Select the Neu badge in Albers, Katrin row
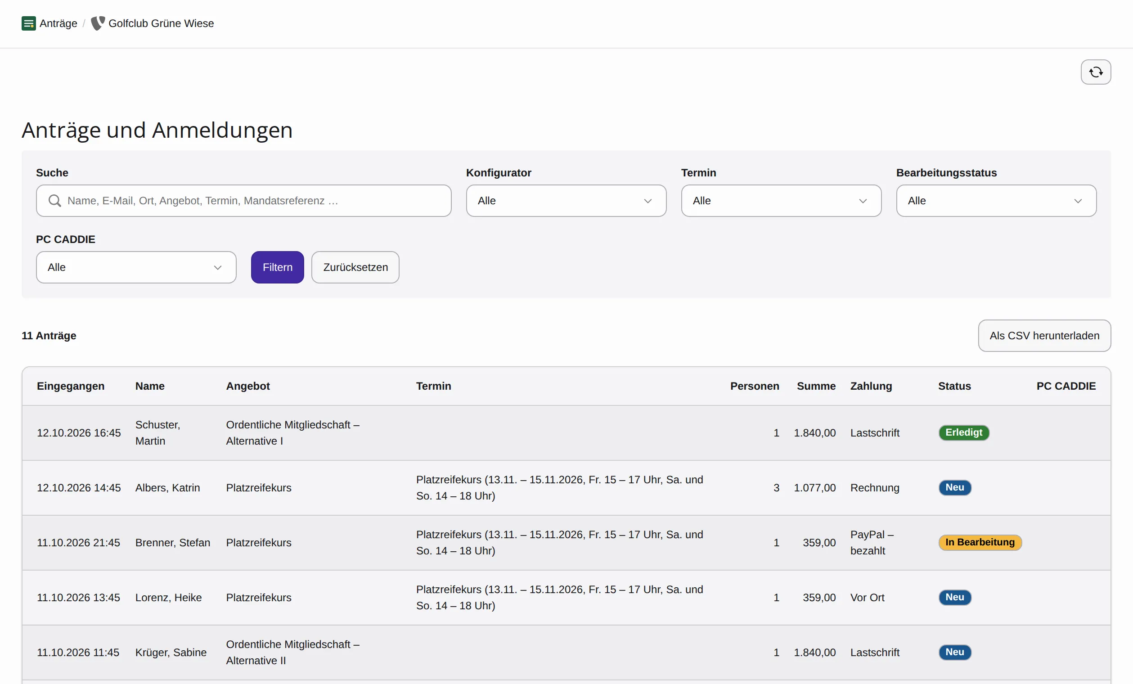Image resolution: width=1133 pixels, height=684 pixels. 954,488
